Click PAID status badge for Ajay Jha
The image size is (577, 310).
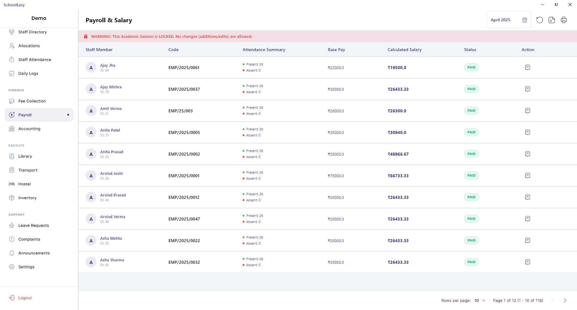pos(472,67)
